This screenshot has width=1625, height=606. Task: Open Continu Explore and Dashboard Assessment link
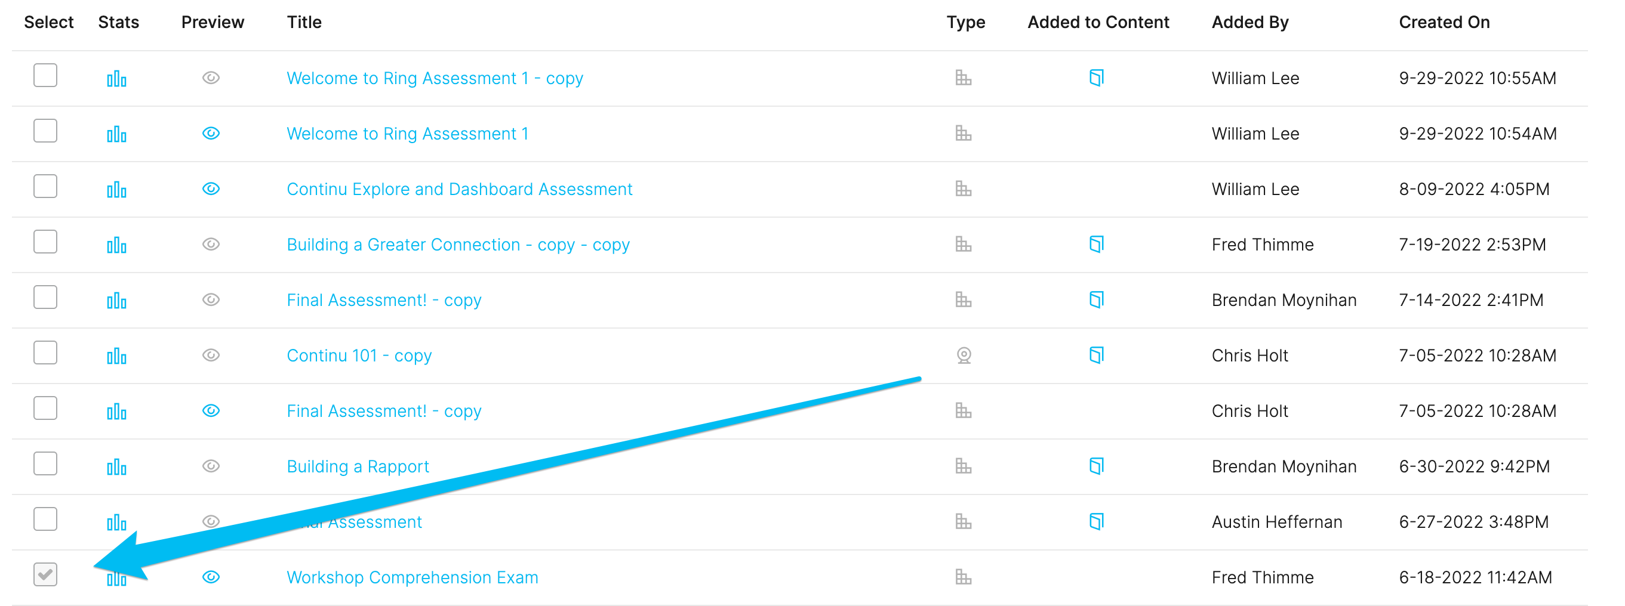(459, 189)
